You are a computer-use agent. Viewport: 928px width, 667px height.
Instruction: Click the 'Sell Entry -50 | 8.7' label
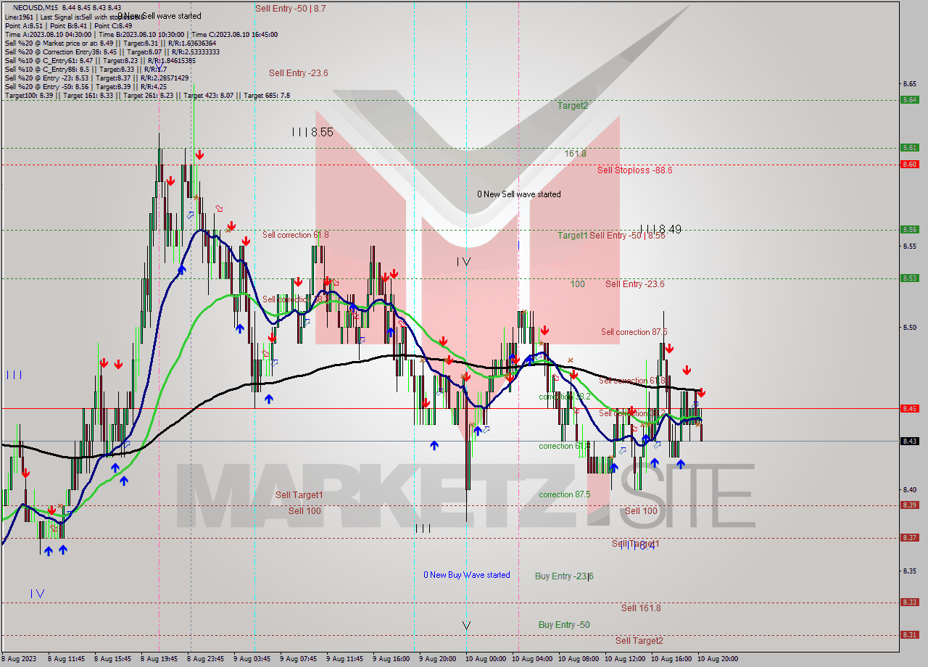tap(291, 9)
